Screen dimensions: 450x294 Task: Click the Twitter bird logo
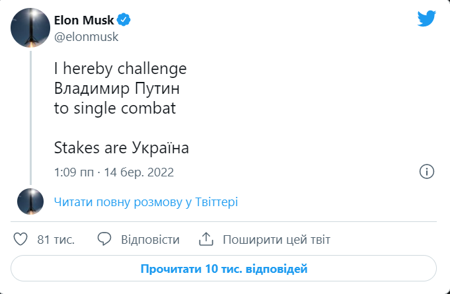point(427,19)
